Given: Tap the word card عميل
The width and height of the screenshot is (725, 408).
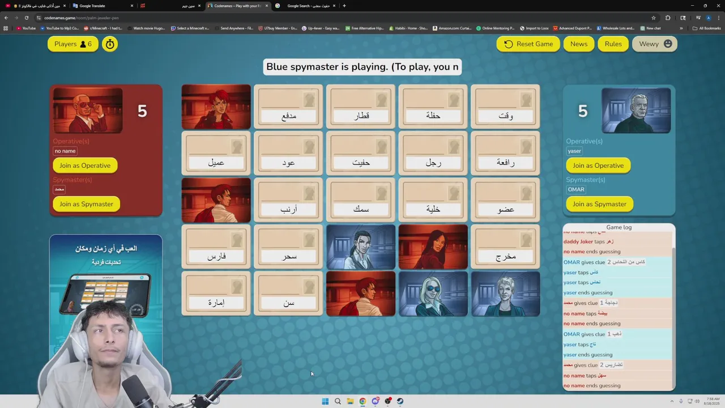Looking at the screenshot, I should click(216, 154).
